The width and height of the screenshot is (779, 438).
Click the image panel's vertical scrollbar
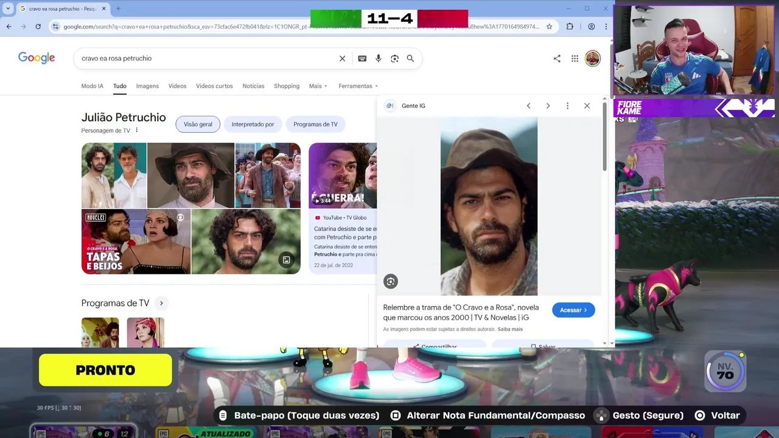[604, 136]
